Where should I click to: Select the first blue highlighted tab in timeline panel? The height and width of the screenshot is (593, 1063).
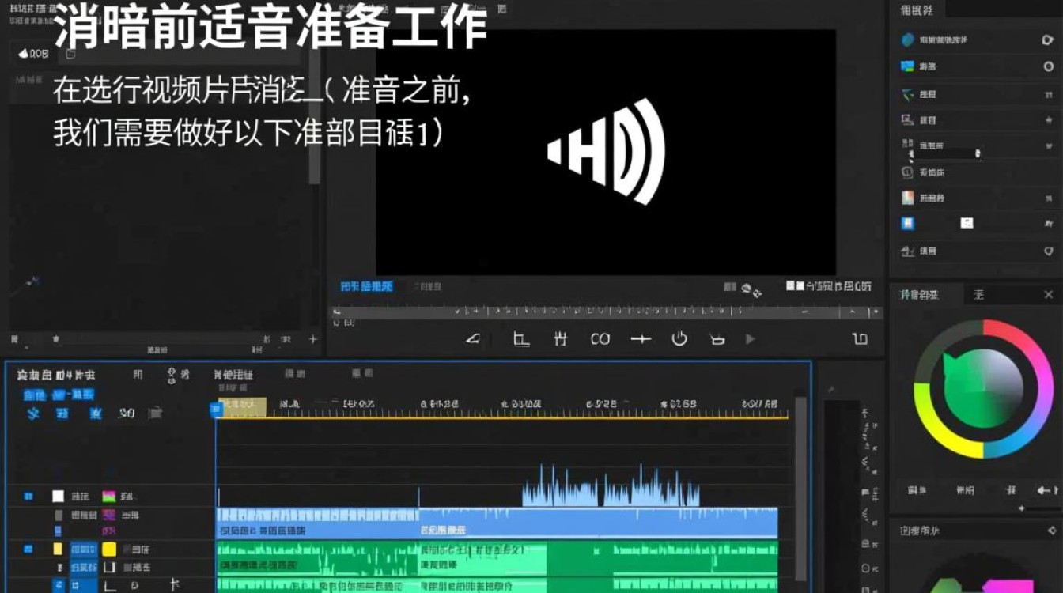[34, 395]
